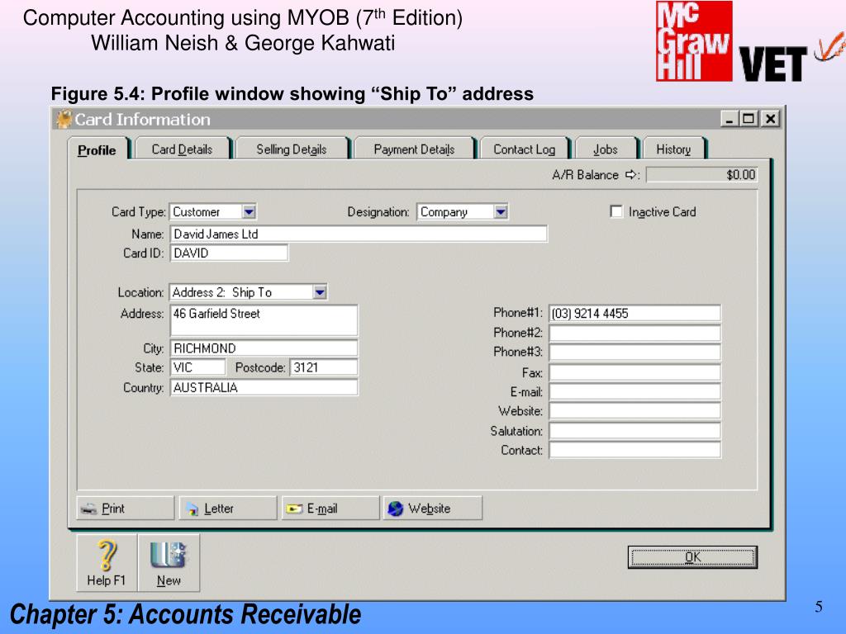Image resolution: width=846 pixels, height=634 pixels.
Task: Click the Address field 46 Garfield Street
Action: 264,320
